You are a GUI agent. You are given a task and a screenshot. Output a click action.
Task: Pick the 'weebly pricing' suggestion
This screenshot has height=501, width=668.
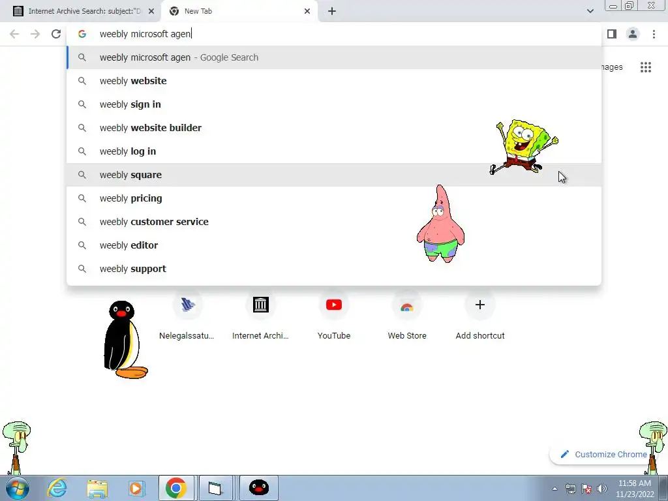pyautogui.click(x=334, y=198)
